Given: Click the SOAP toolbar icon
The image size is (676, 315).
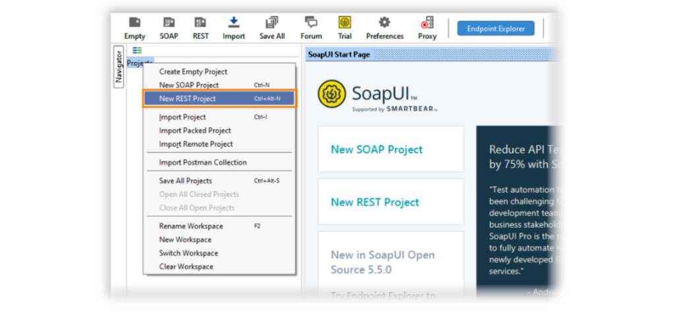Looking at the screenshot, I should pos(168,22).
